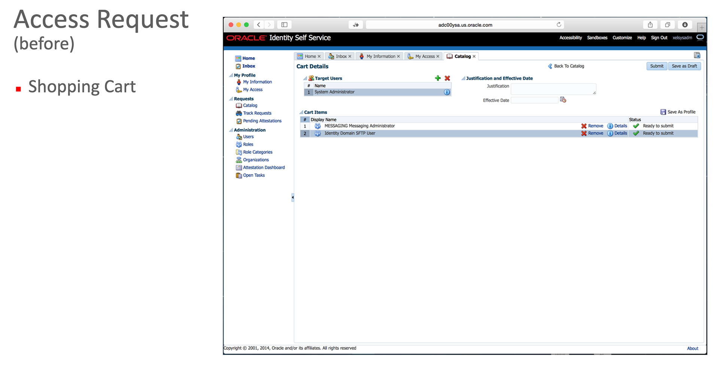Click the Safari forward arrow
719x365 pixels.
click(x=269, y=25)
